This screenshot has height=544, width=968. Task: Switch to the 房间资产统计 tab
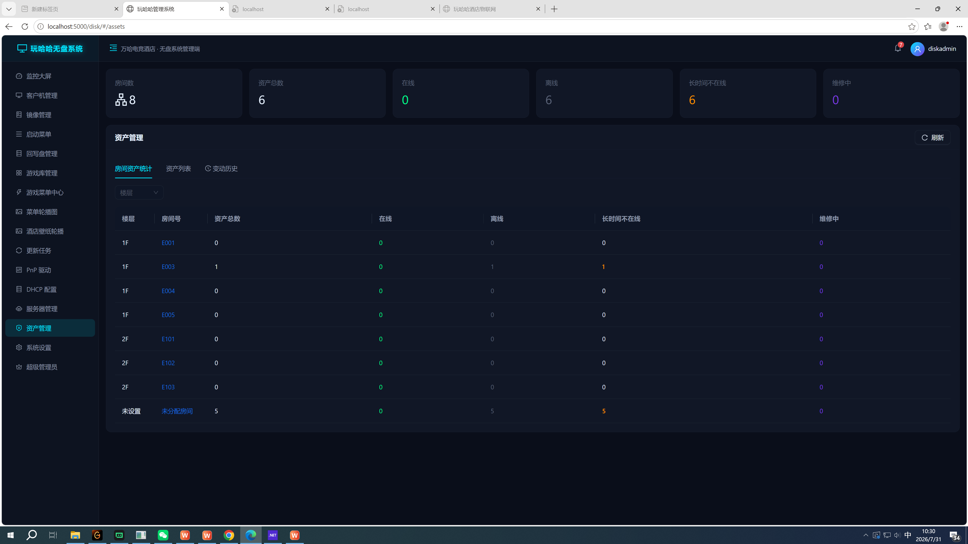click(133, 168)
